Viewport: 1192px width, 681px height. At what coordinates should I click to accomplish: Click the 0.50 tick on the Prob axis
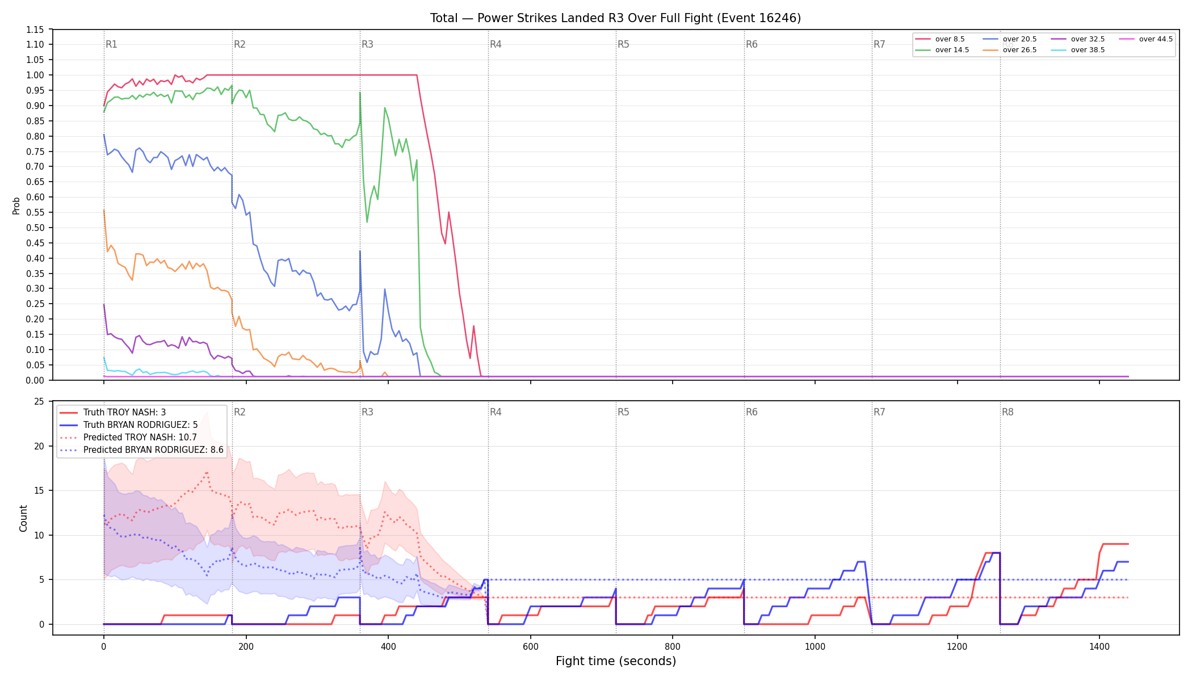pyautogui.click(x=35, y=228)
